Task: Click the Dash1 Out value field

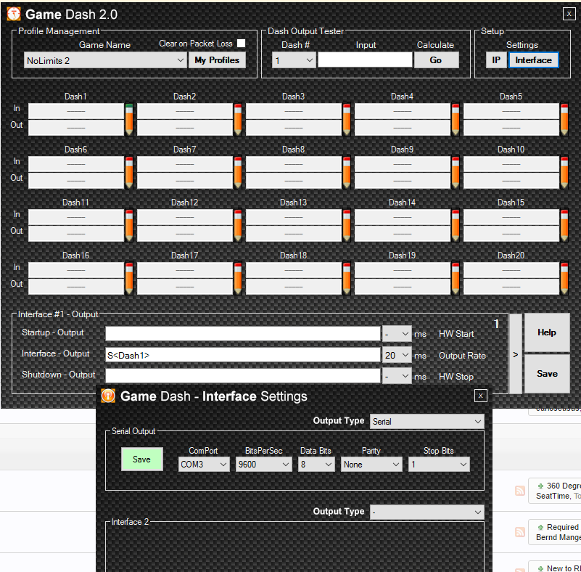Action: [x=76, y=128]
